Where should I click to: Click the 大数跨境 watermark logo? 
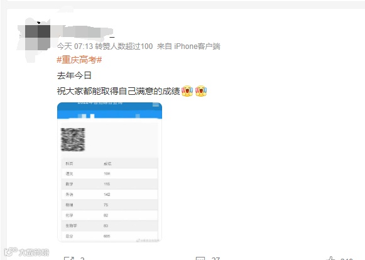(x=27, y=252)
